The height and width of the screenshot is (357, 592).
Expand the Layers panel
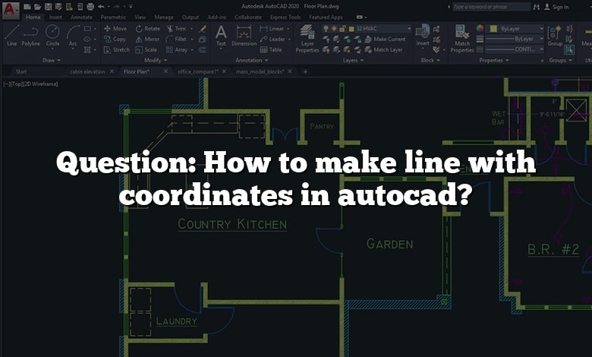pos(353,60)
